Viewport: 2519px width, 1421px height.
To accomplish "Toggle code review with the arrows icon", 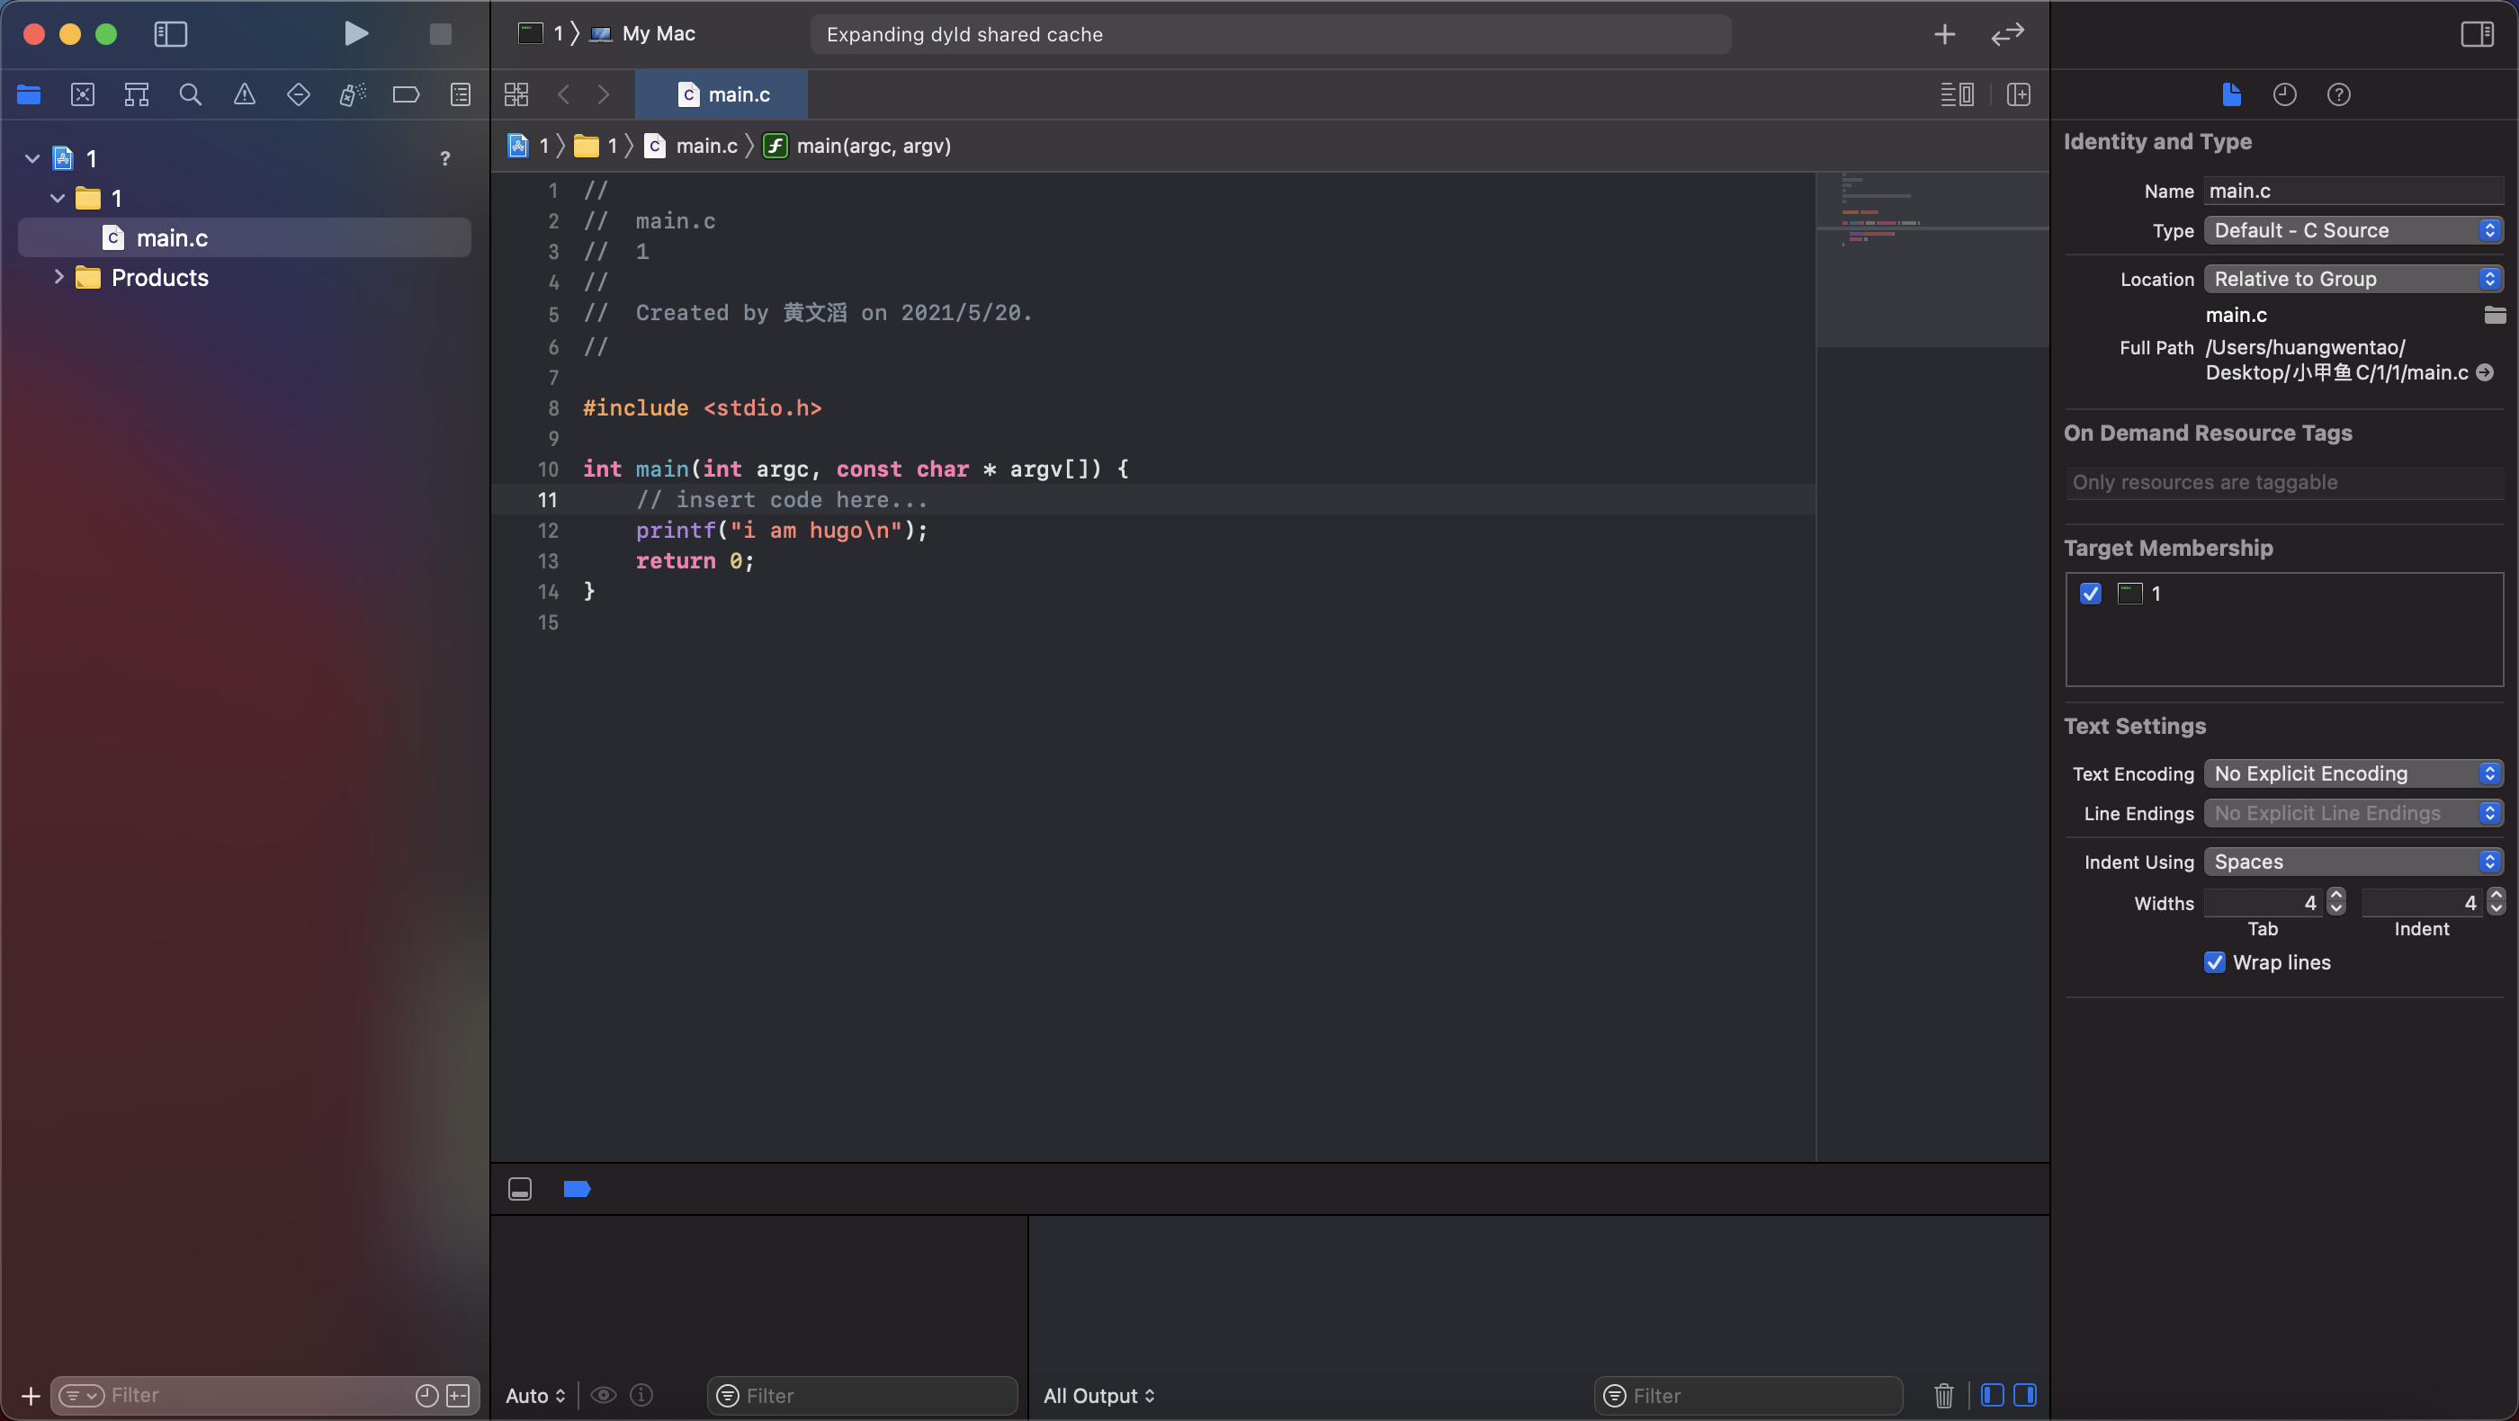I will (2008, 34).
